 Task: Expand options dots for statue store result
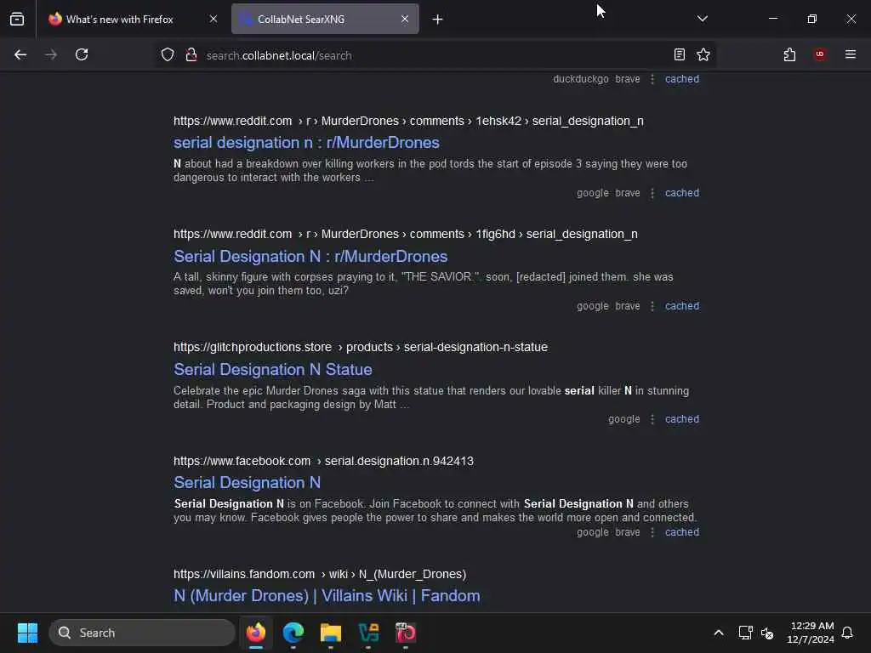click(x=652, y=419)
